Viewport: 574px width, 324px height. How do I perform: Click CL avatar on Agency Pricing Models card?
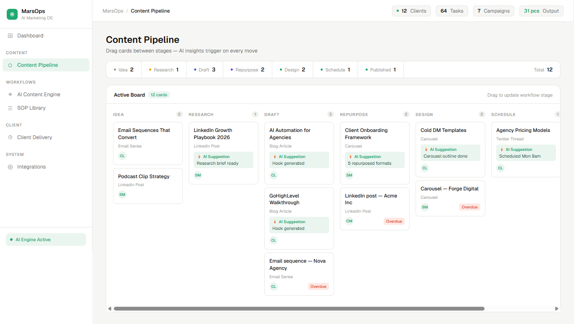(x=500, y=168)
